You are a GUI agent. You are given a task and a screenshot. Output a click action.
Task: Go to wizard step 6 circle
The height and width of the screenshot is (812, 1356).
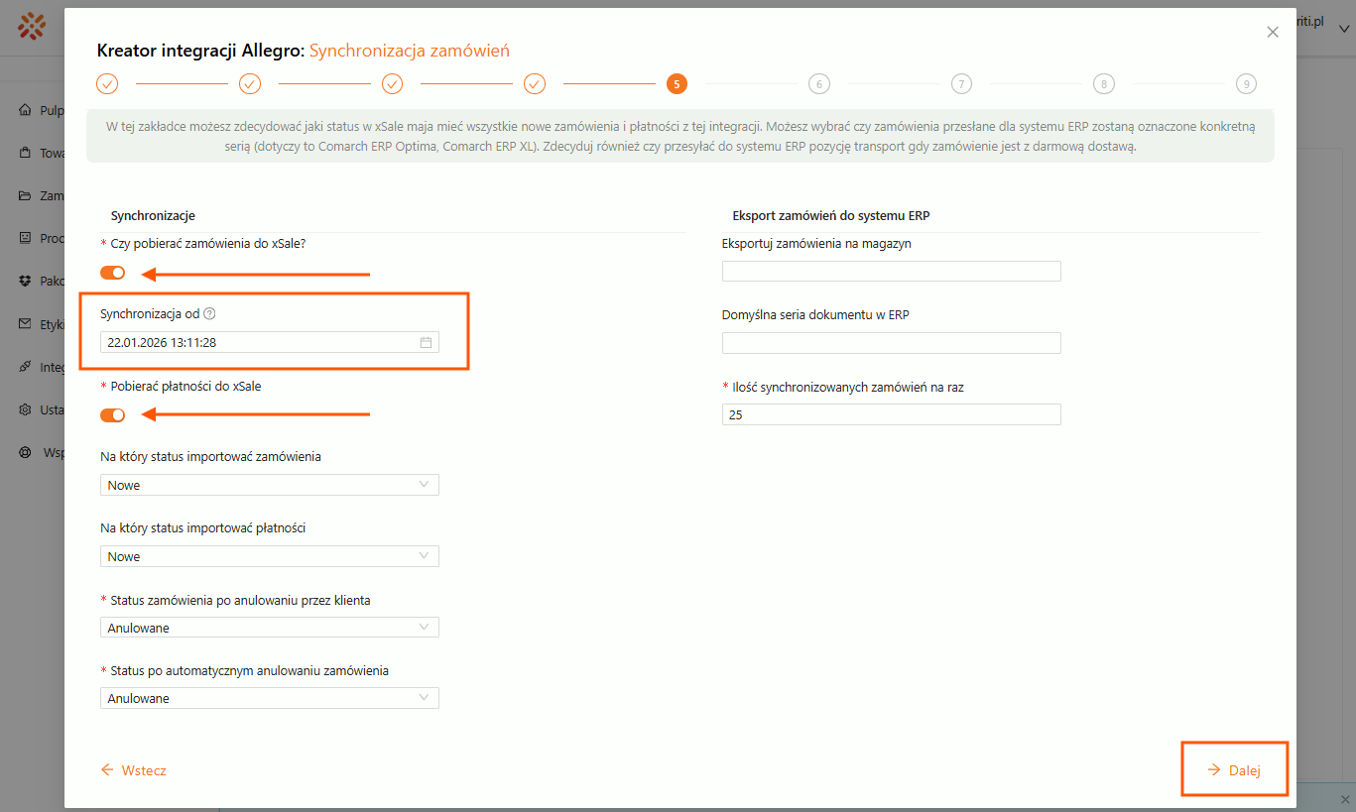coord(818,84)
